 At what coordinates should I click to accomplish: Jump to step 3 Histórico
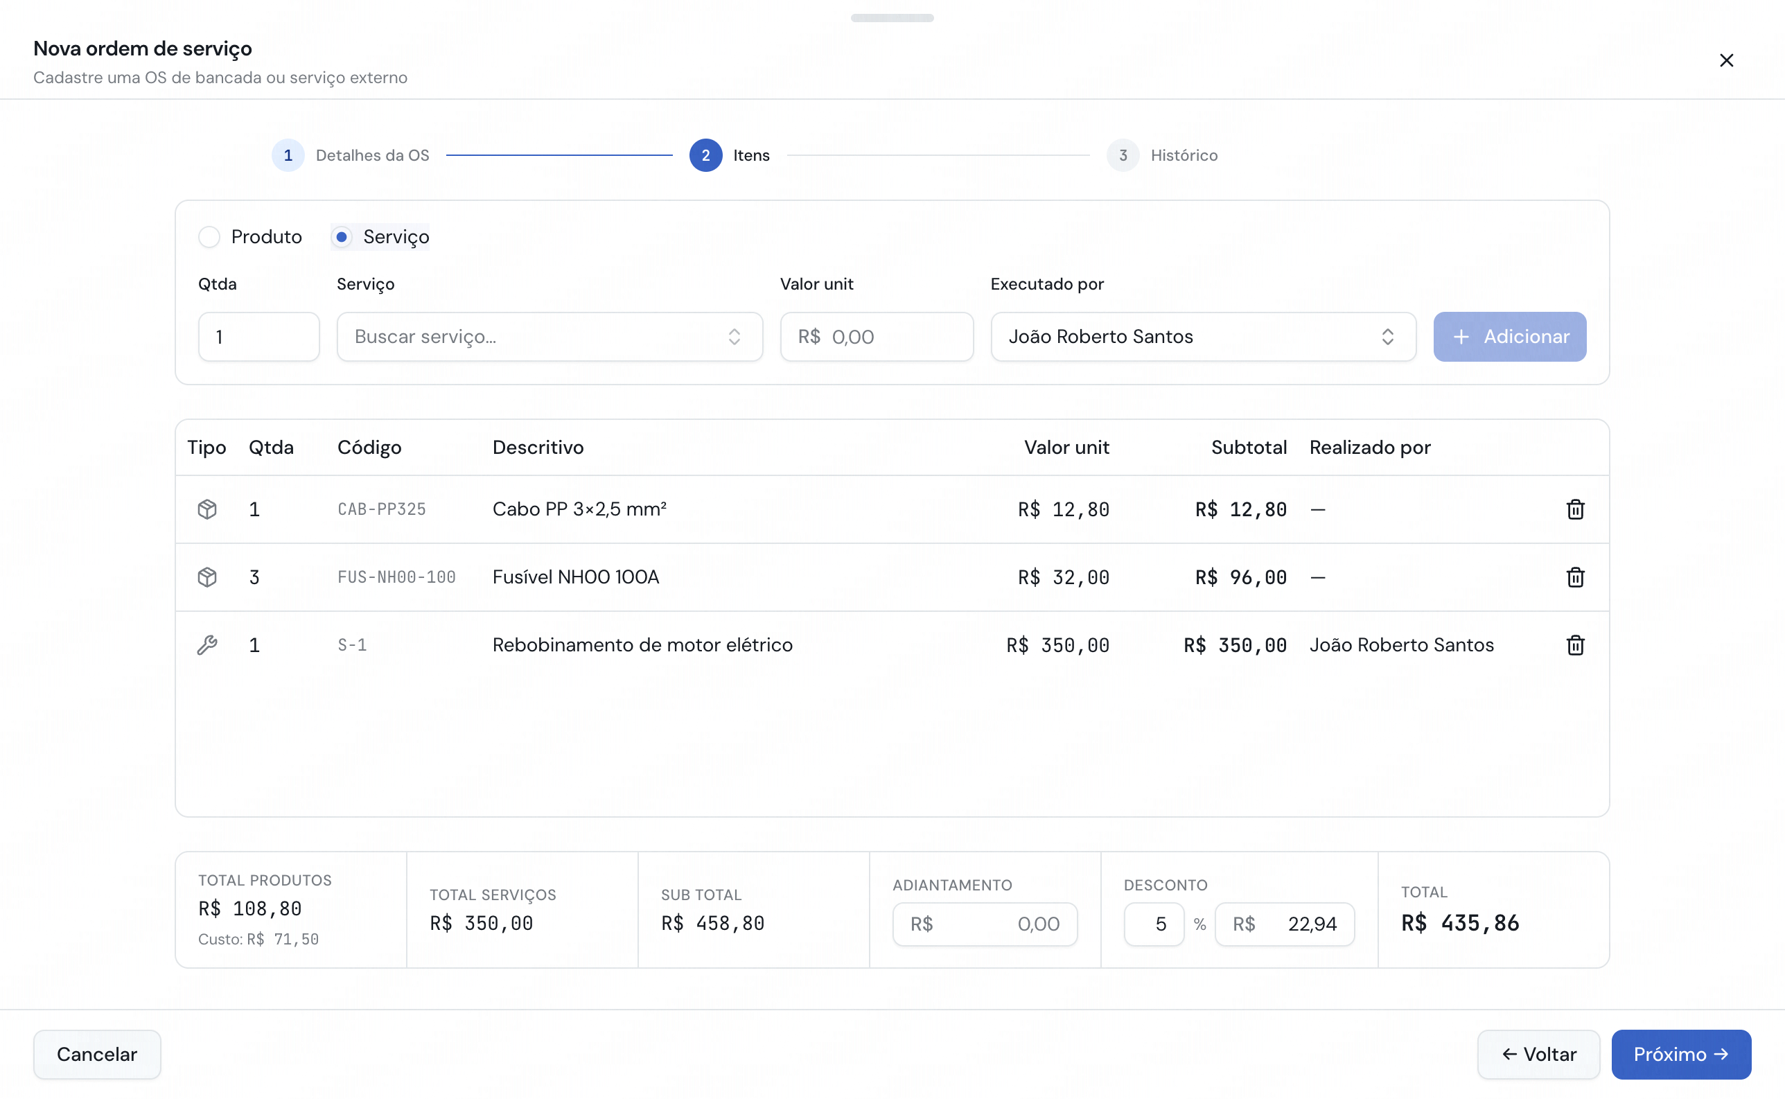(1162, 155)
